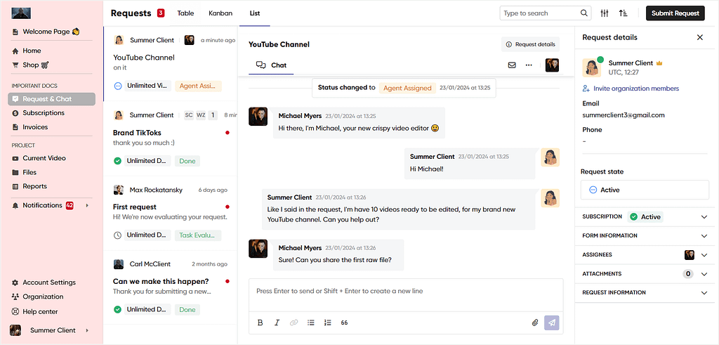The width and height of the screenshot is (719, 345).
Task: Click the Invoices icon in sidebar
Action: click(15, 127)
